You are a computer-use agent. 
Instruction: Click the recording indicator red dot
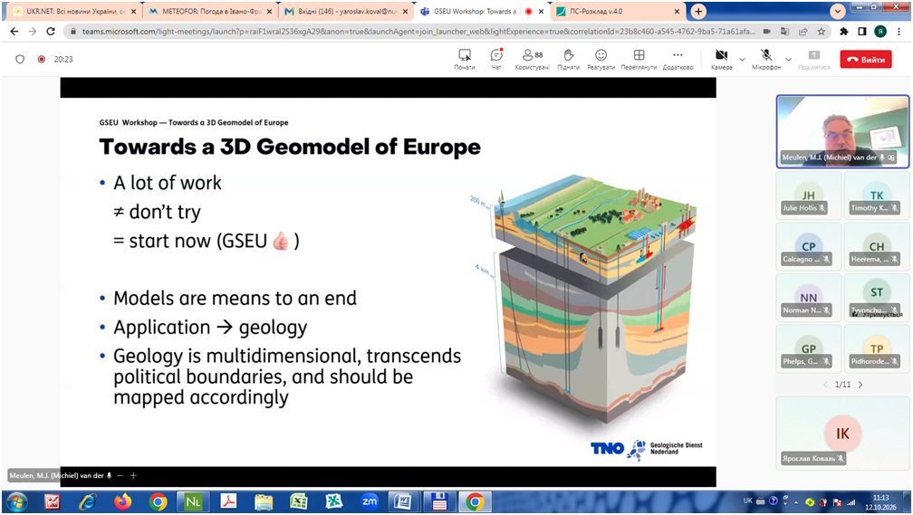pos(42,60)
